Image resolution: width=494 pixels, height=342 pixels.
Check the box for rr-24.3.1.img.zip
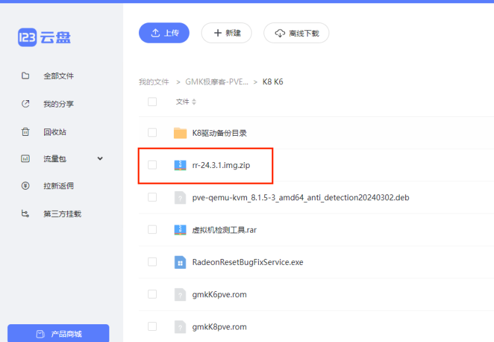[x=153, y=165]
